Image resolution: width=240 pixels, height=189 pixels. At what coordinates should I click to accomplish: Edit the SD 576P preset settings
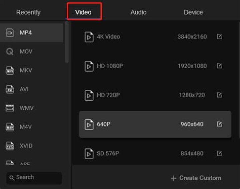219,153
